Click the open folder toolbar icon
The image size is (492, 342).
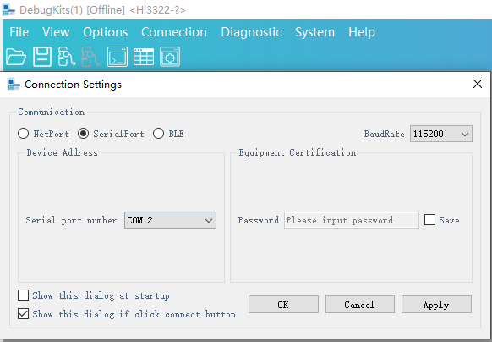(16, 57)
